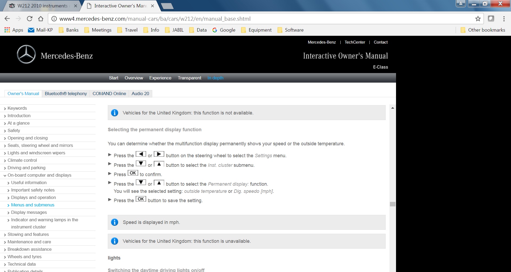Open the TechCenter link

pyautogui.click(x=355, y=42)
